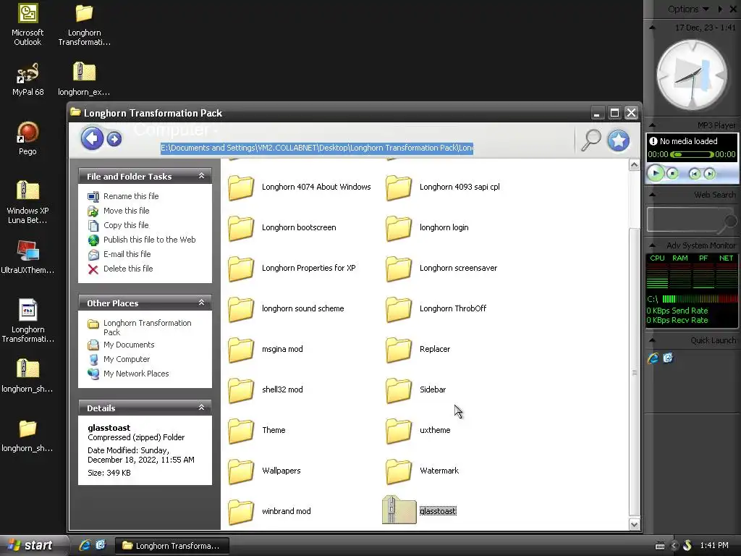Collapse the MP3 Player sidebar panel
Screen dimensions: 741x556
(x=652, y=125)
